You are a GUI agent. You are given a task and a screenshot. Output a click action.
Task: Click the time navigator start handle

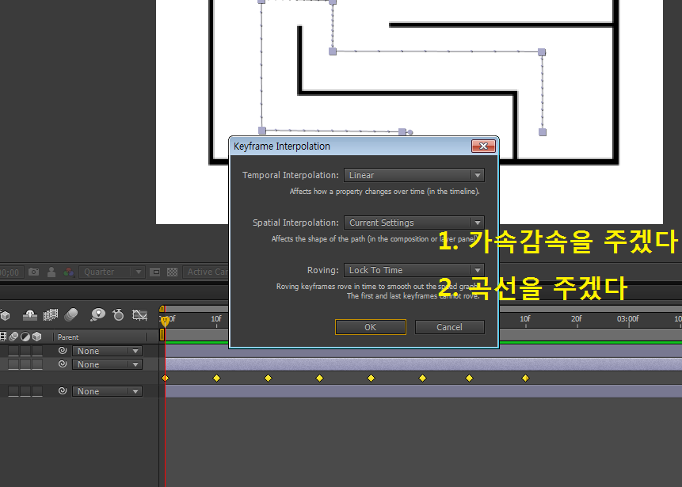point(162,309)
